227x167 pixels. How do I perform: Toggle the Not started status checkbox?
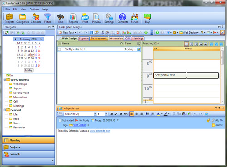pyautogui.click(x=60, y=120)
